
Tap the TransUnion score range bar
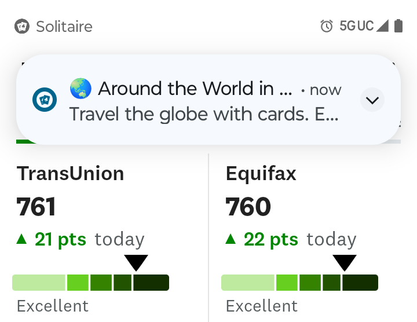pyautogui.click(x=90, y=283)
